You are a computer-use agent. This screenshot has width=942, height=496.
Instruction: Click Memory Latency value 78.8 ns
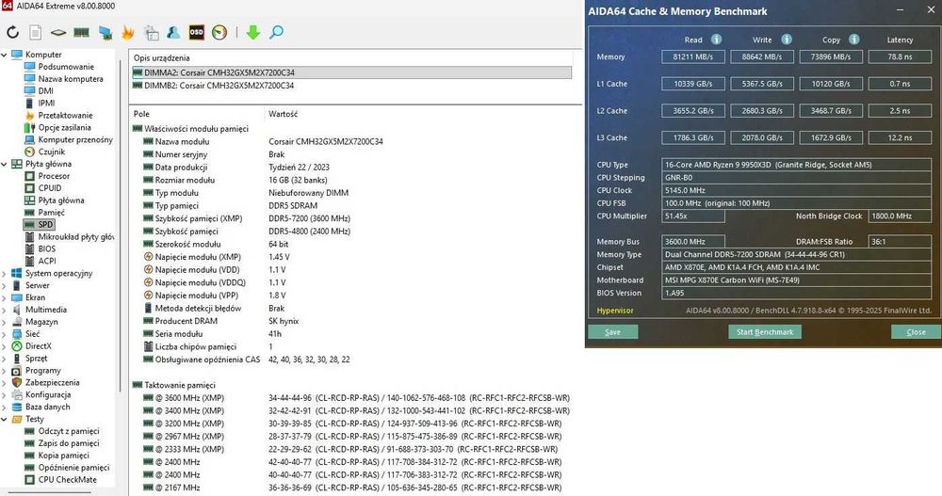pos(900,57)
